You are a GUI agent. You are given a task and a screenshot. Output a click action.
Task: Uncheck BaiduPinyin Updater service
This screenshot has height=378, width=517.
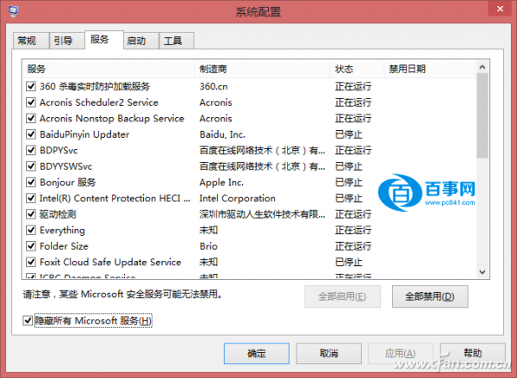[x=31, y=134]
